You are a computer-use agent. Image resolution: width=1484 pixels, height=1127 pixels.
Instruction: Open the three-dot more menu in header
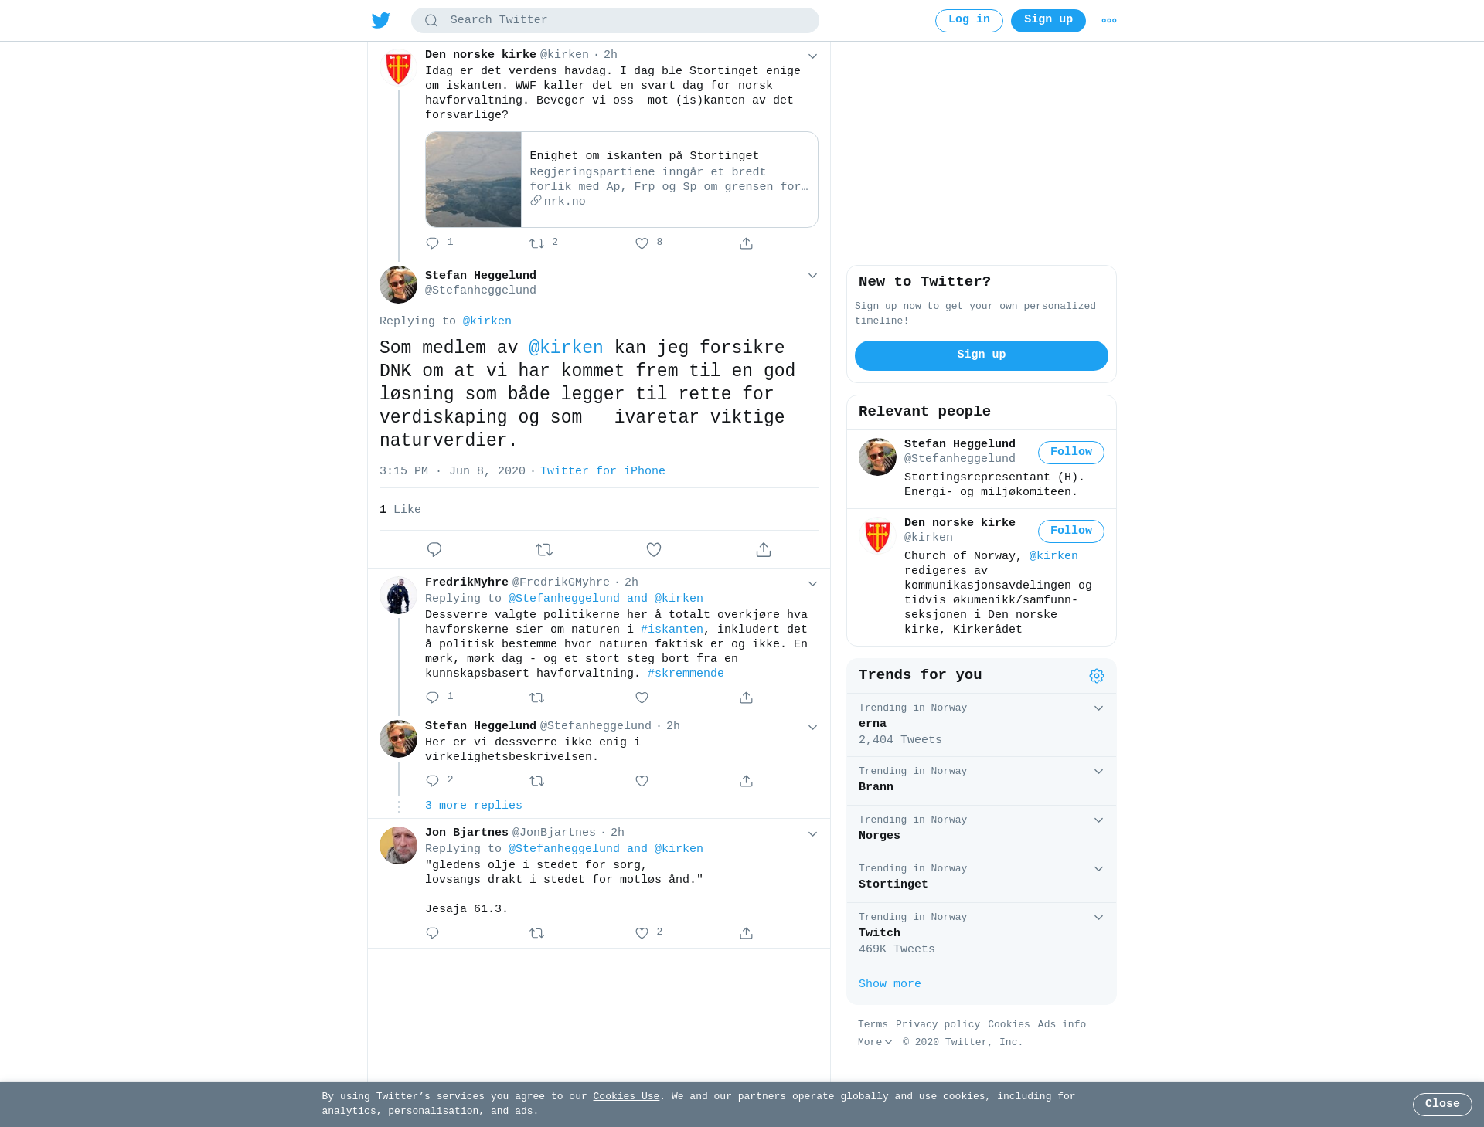click(1109, 21)
